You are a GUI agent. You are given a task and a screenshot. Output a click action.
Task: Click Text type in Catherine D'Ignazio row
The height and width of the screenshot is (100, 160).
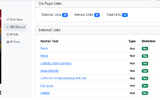click(132, 78)
